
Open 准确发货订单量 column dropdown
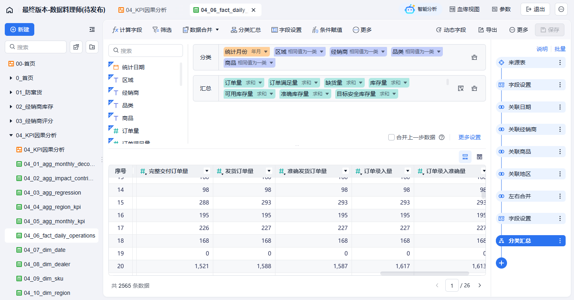pyautogui.click(x=346, y=171)
